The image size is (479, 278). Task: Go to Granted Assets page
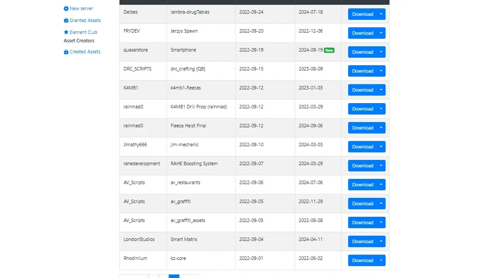click(x=85, y=20)
